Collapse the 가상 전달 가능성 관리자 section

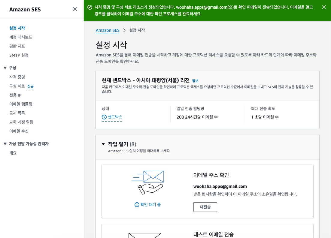click(5, 144)
